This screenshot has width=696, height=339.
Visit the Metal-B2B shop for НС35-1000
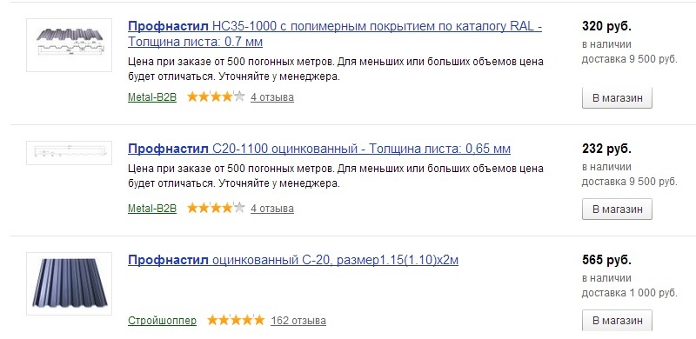coord(152,96)
